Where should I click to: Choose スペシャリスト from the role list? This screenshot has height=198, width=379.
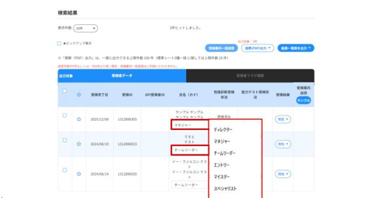225,188
